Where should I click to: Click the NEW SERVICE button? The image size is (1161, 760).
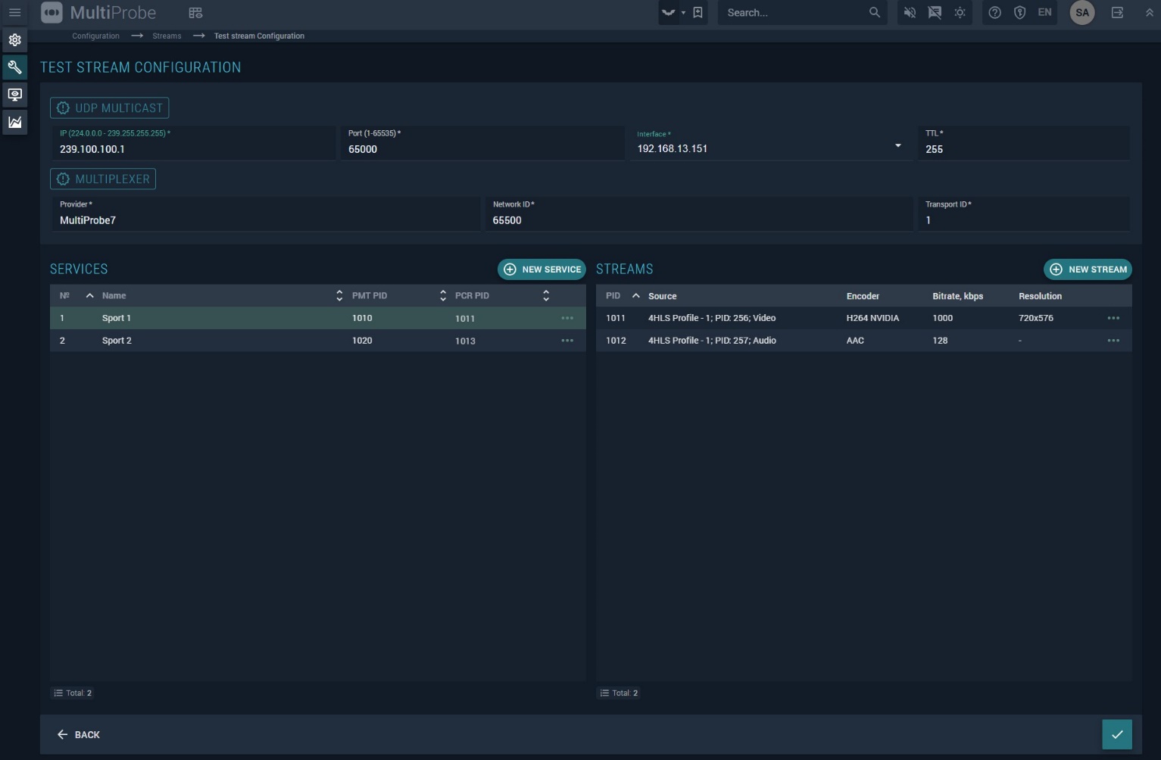[541, 269]
